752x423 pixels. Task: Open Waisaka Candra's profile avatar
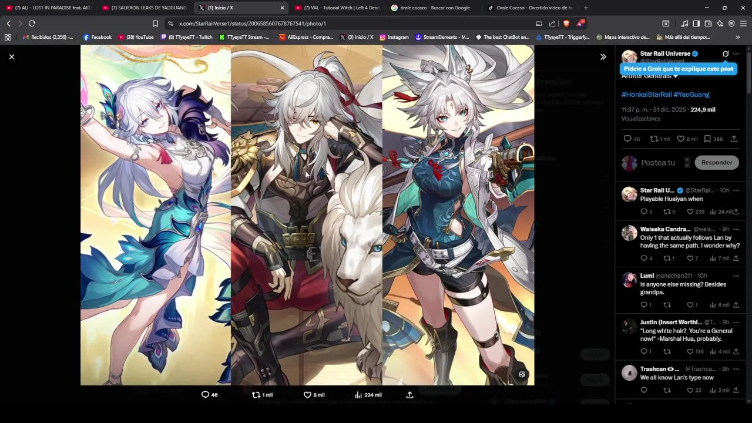click(629, 233)
